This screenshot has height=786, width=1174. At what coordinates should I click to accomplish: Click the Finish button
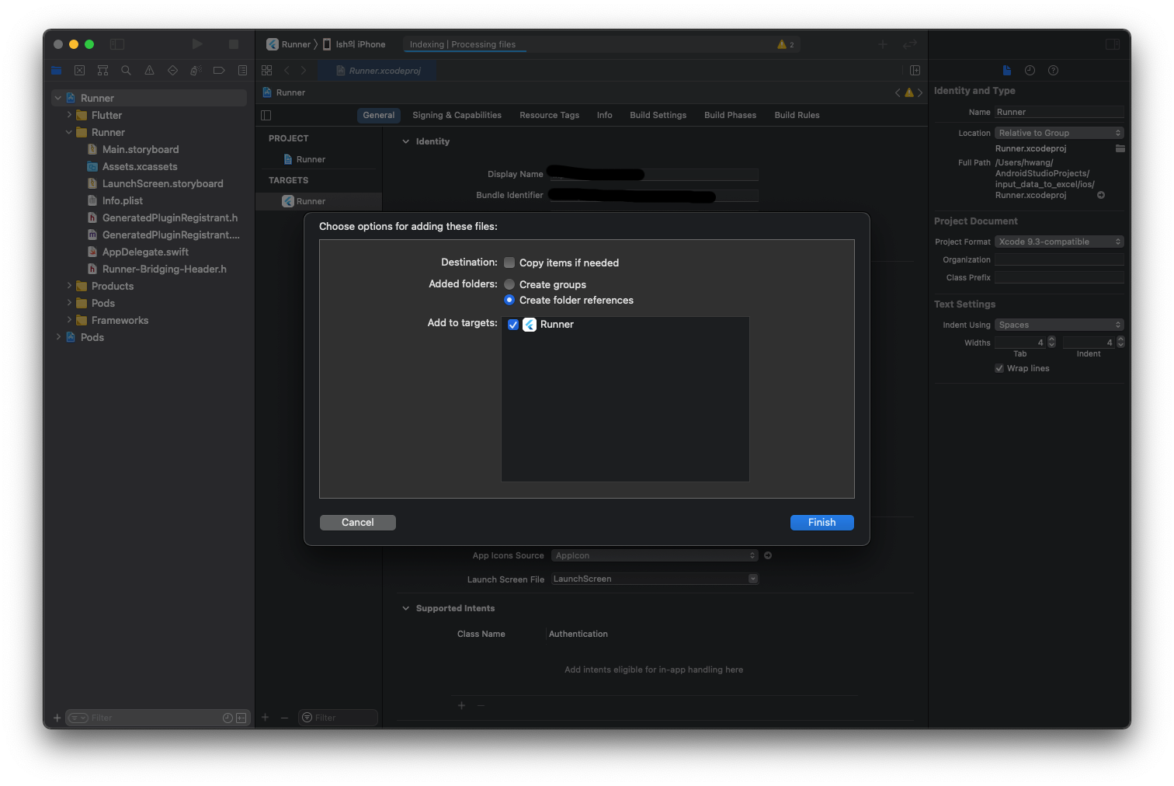click(x=821, y=523)
